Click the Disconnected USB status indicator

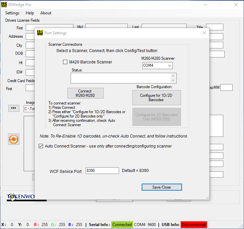pyautogui.click(x=194, y=225)
